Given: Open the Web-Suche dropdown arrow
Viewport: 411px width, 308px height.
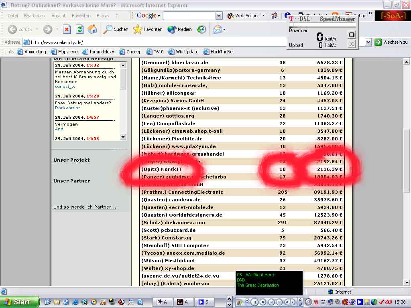Looking at the screenshot, I should click(x=263, y=16).
